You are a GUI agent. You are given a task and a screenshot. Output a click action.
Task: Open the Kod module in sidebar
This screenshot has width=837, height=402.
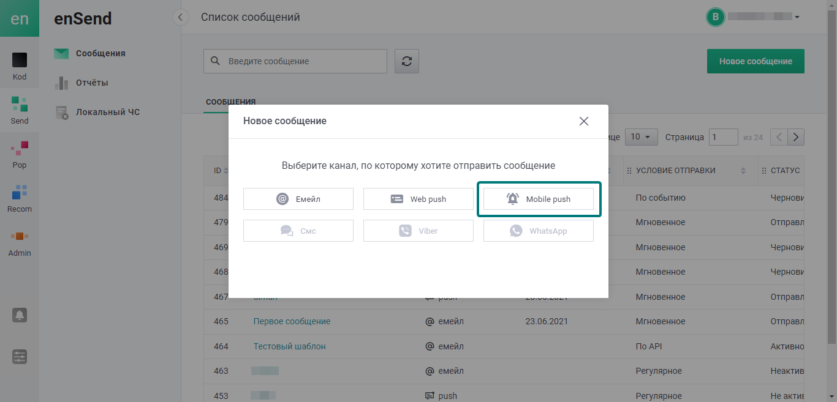point(20,66)
